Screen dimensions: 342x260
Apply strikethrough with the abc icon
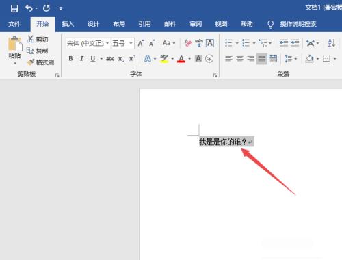coord(110,59)
